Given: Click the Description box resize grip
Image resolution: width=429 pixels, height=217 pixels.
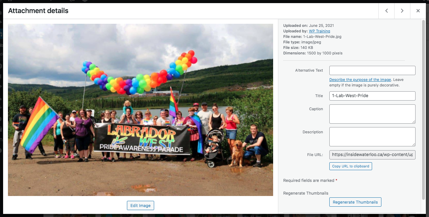Looking at the screenshot, I should pos(413,144).
